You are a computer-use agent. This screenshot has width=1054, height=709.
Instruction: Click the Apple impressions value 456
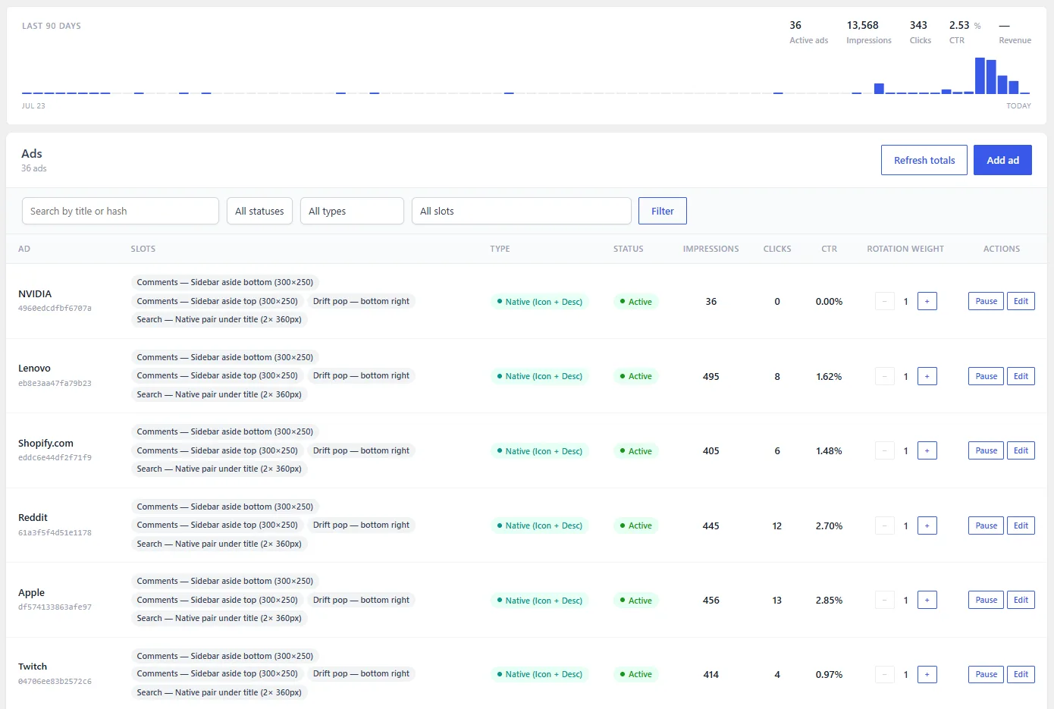pyautogui.click(x=711, y=600)
